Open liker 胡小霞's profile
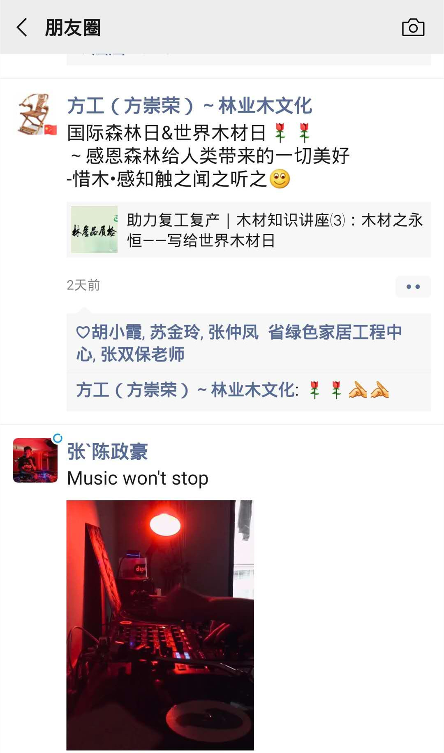The image size is (444, 753). point(116,332)
